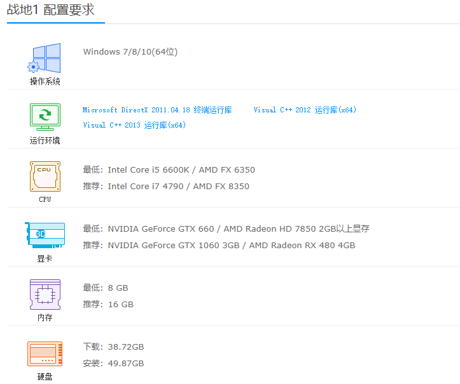Click minimum CPU Intel Core i5 6600K line

click(169, 169)
